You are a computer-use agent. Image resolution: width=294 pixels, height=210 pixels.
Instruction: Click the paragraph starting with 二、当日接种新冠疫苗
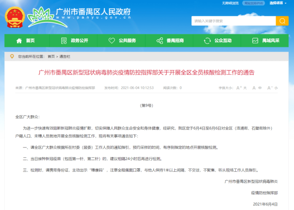92,159
